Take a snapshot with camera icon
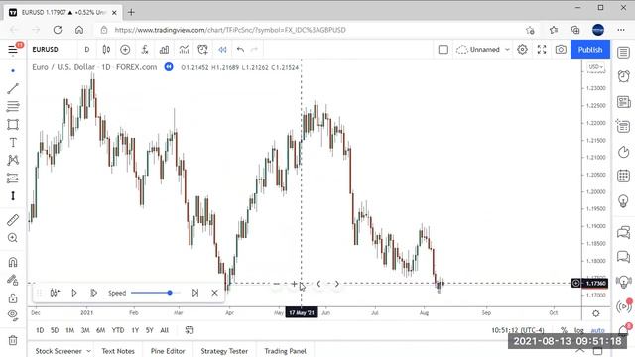635x357 pixels. (561, 50)
